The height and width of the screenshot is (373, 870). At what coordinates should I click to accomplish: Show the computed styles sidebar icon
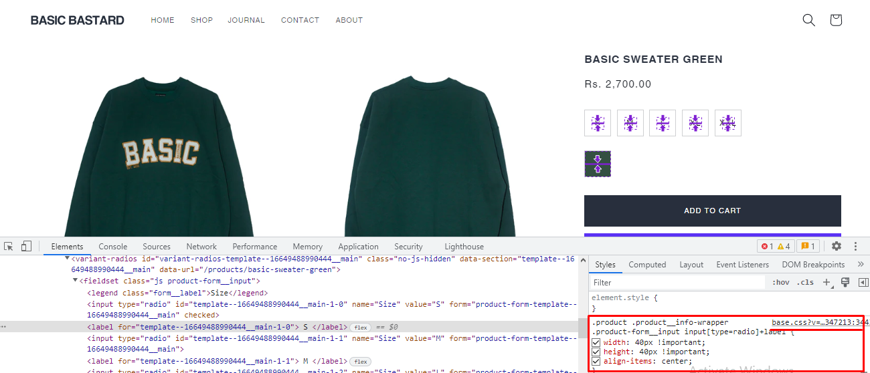click(x=863, y=282)
